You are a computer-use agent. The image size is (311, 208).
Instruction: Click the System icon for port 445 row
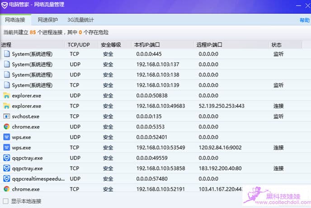point(7,53)
